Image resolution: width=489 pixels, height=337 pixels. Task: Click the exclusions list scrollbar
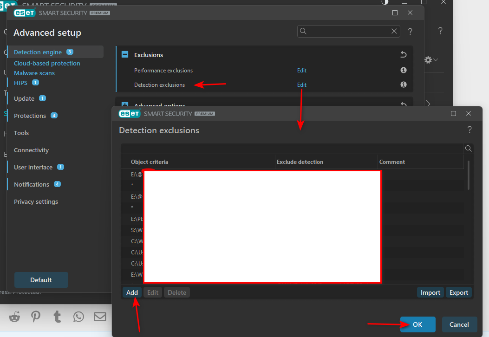tap(469, 175)
